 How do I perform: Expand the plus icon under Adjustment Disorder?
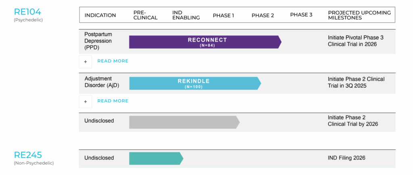tap(86, 101)
